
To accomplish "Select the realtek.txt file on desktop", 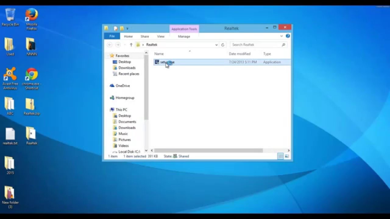I will tap(10, 136).
